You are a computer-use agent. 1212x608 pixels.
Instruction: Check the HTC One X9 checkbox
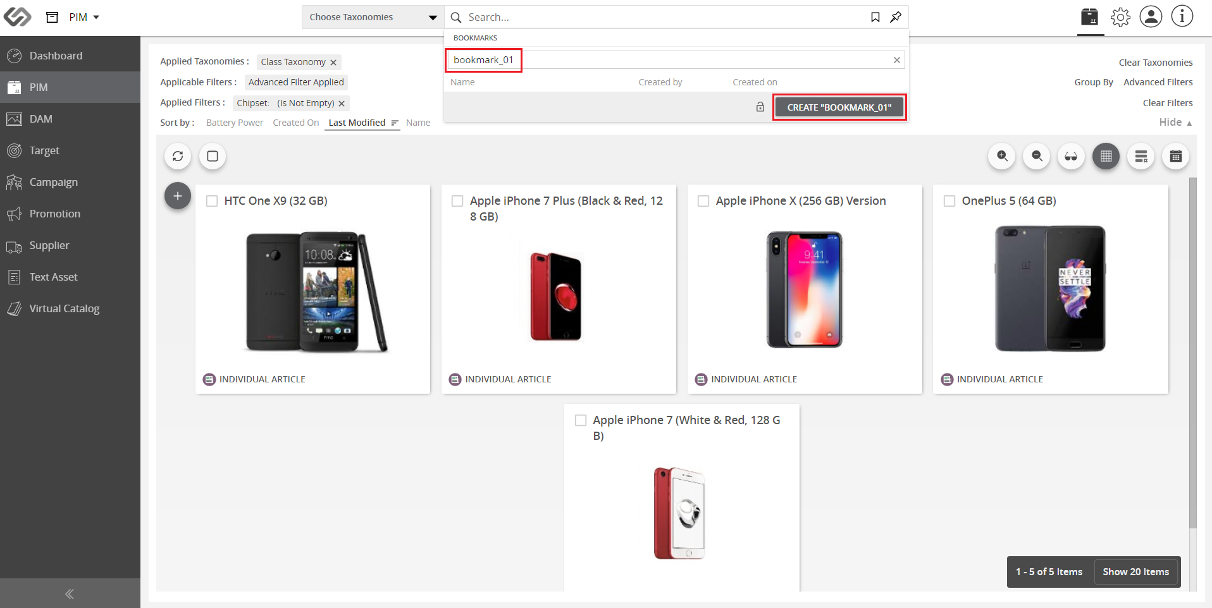click(x=212, y=201)
